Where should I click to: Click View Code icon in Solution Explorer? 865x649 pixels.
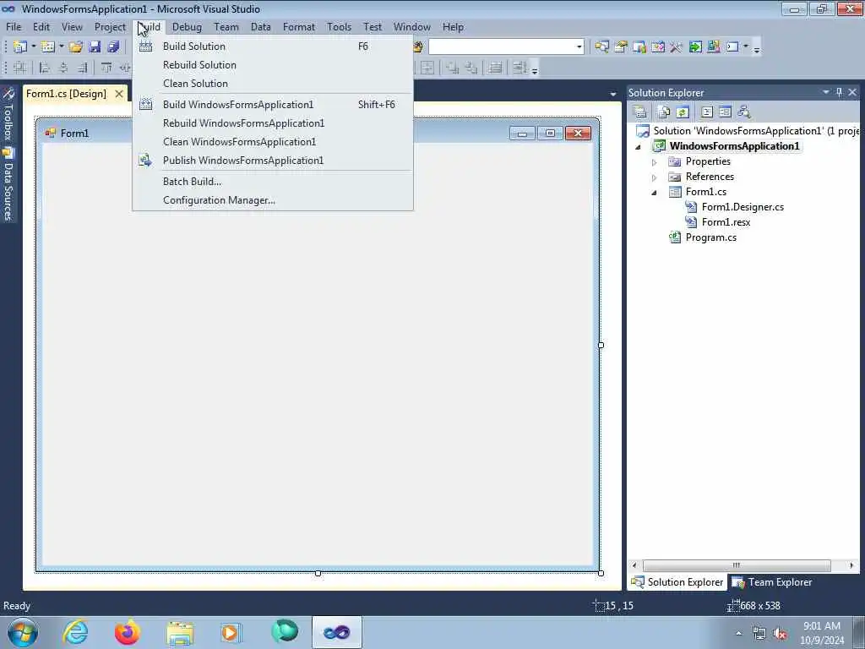pos(707,112)
